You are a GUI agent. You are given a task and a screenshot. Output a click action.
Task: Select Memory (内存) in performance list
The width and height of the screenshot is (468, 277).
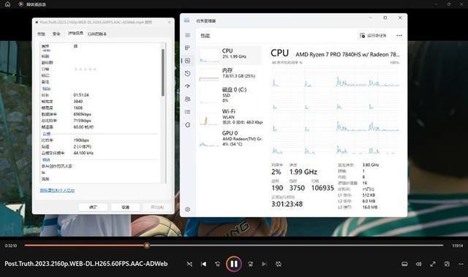(230, 74)
